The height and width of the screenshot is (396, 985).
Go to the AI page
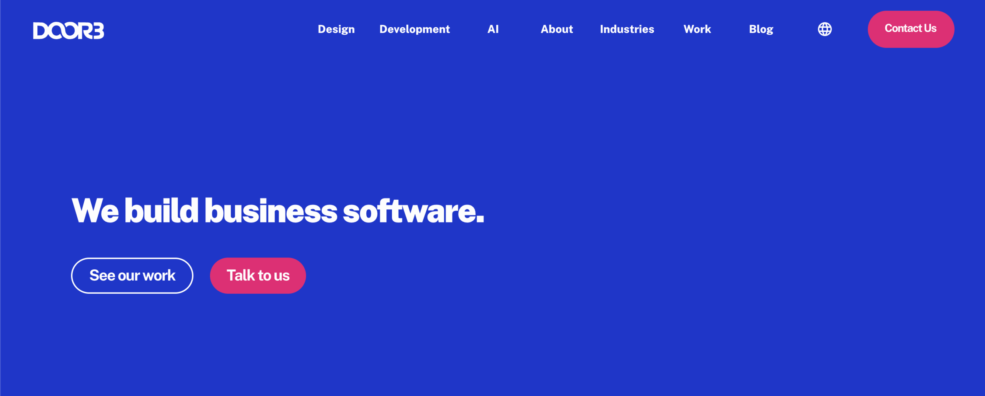(x=493, y=29)
